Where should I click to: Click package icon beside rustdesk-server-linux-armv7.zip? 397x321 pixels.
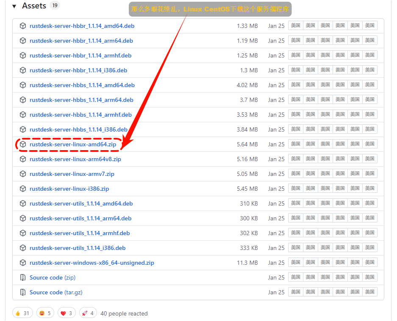(23, 174)
